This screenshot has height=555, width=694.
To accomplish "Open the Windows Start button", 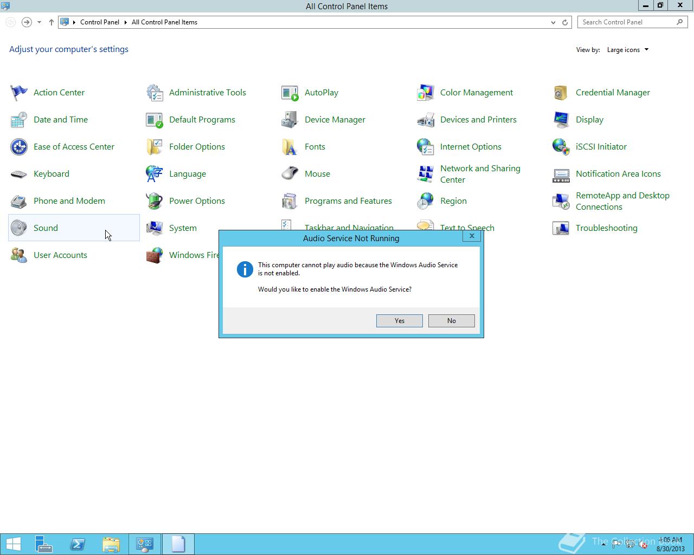I will point(13,544).
